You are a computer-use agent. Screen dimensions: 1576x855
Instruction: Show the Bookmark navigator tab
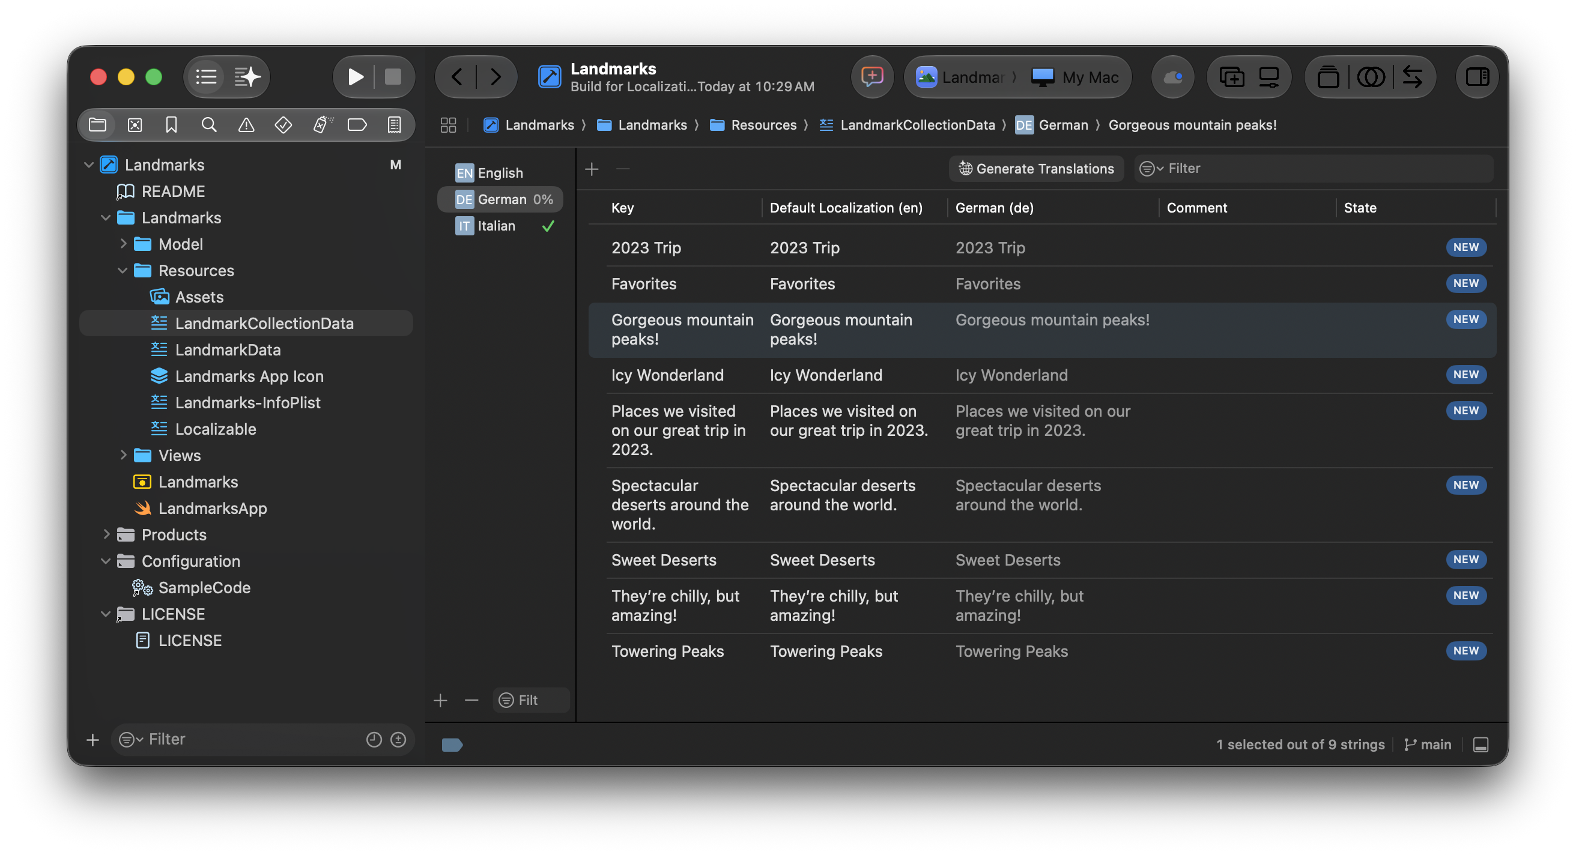[171, 125]
